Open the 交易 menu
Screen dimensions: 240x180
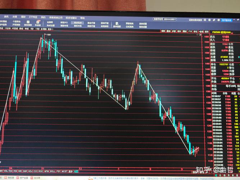click(x=15, y=17)
